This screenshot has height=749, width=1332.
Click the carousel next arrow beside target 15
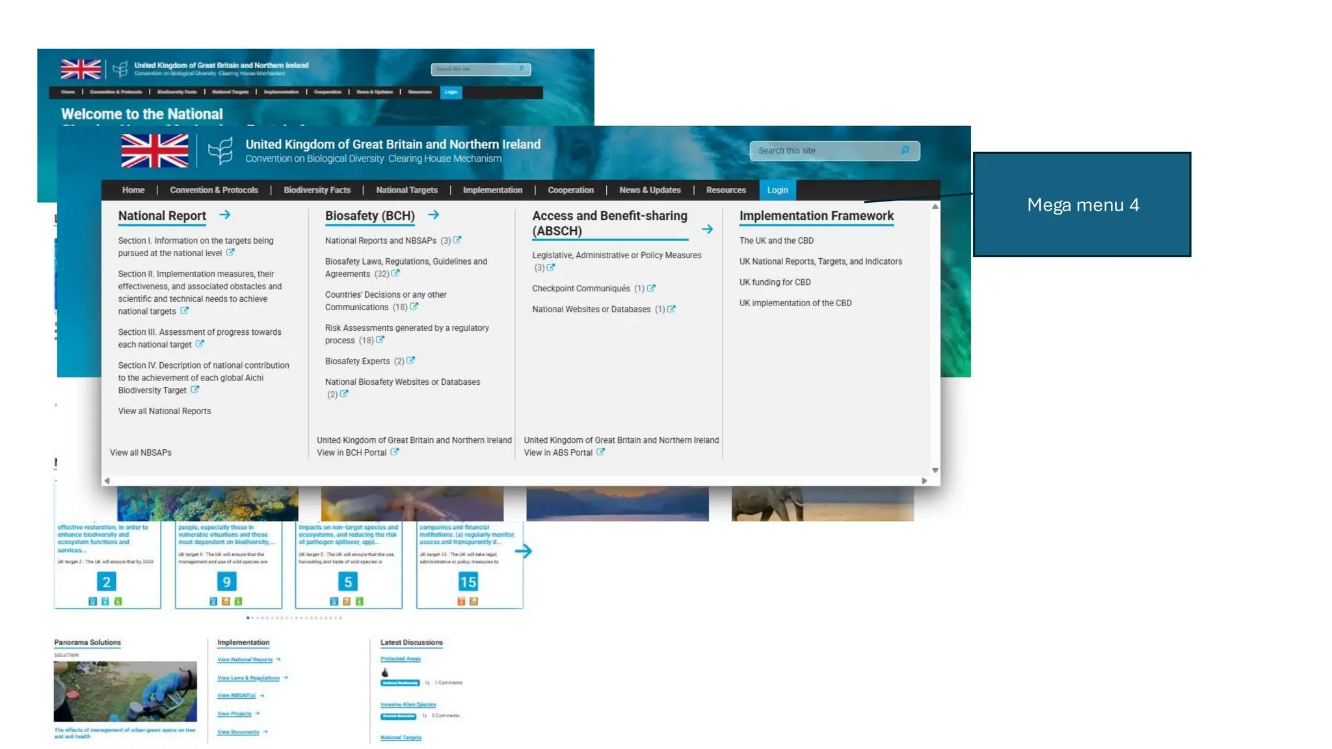pos(524,551)
